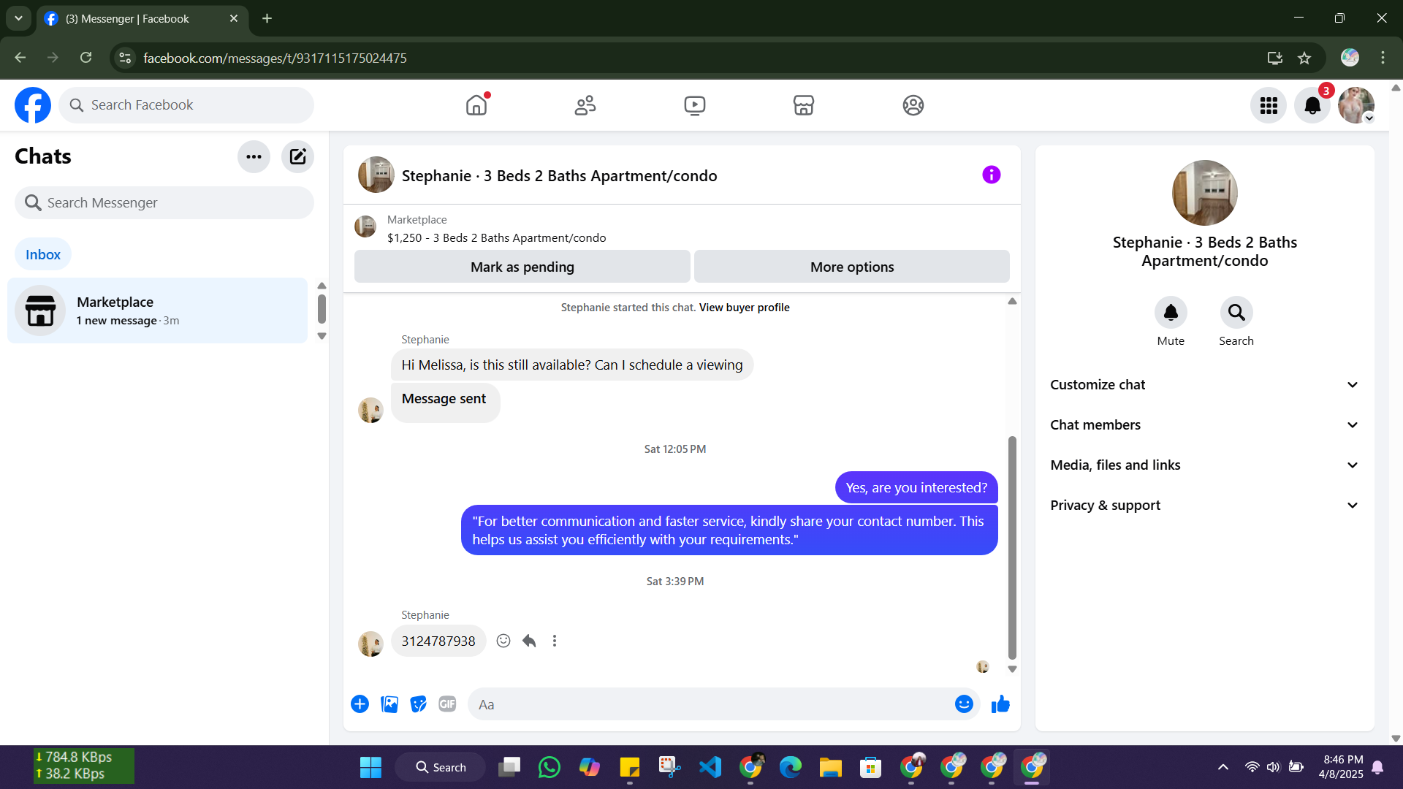Image resolution: width=1403 pixels, height=789 pixels.
Task: Select the Inbox tab
Action: coord(43,254)
